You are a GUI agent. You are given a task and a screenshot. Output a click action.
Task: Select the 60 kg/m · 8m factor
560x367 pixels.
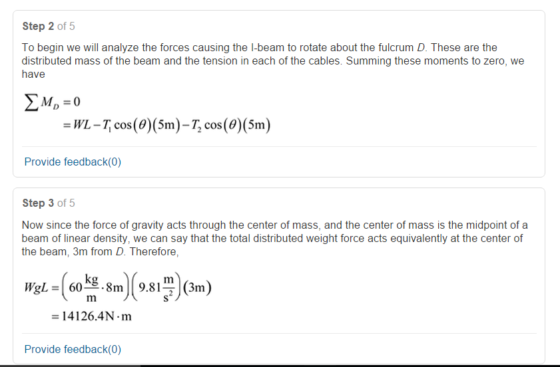pos(95,287)
